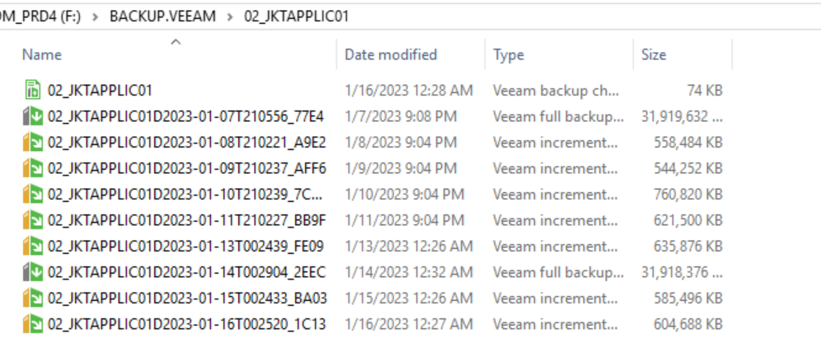Sort files by Date modified column
This screenshot has height=357, width=821.
(x=391, y=54)
